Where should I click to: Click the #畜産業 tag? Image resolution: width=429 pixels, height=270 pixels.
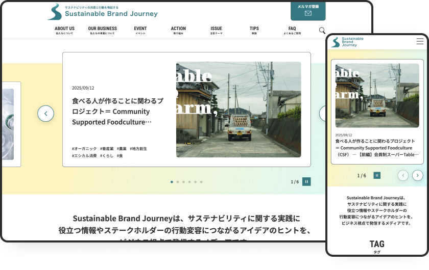[107, 149]
